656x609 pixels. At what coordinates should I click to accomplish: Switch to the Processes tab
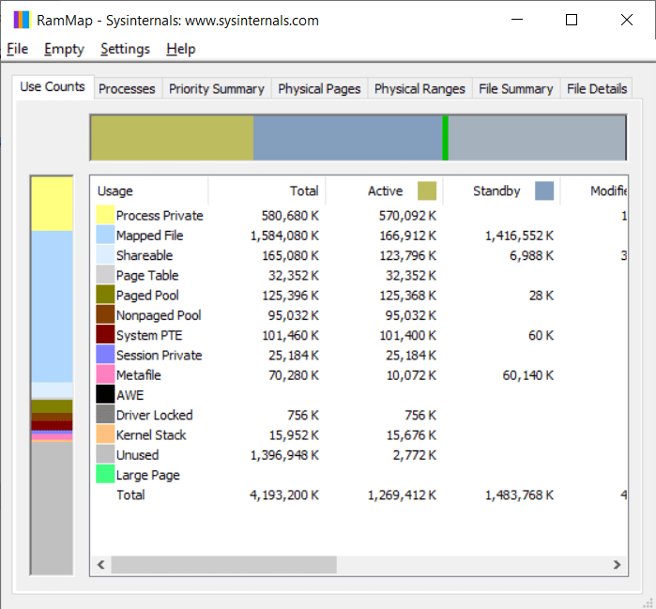click(127, 88)
